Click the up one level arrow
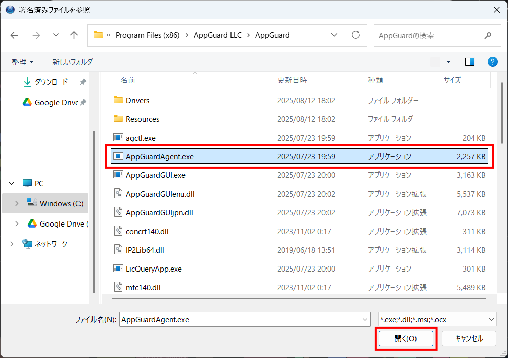508x358 pixels. point(74,35)
